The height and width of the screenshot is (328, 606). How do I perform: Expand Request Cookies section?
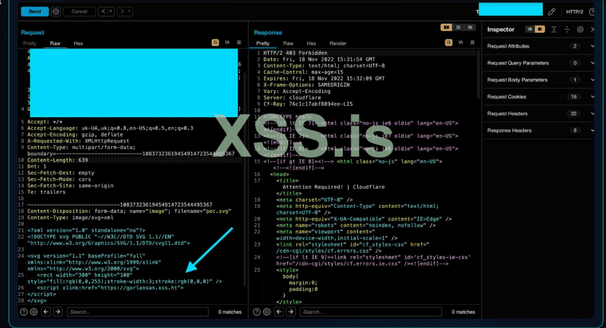[592, 97]
